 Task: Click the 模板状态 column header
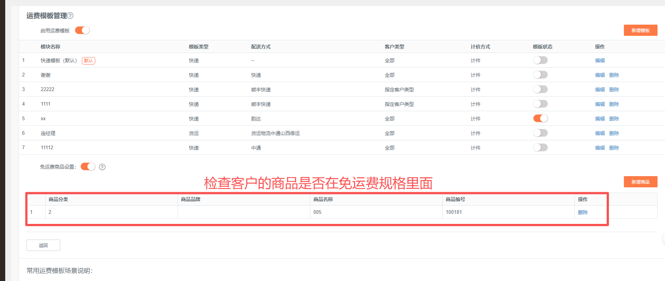[x=542, y=47]
